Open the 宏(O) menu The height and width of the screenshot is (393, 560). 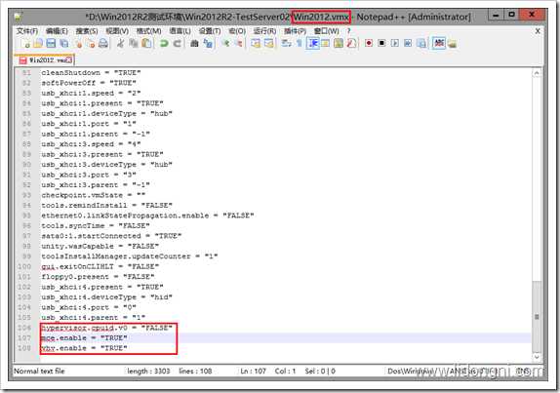(237, 31)
